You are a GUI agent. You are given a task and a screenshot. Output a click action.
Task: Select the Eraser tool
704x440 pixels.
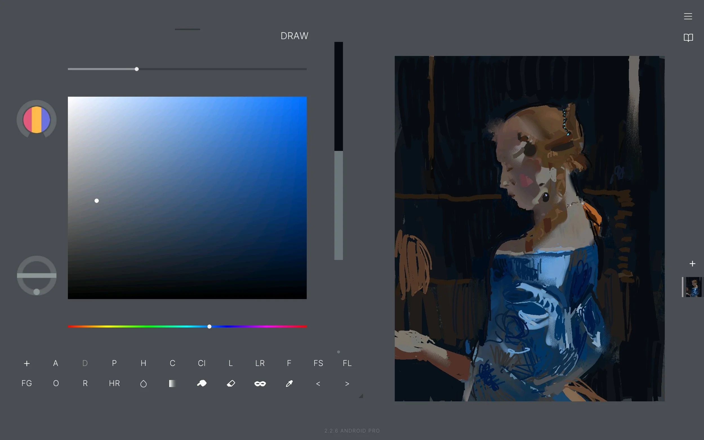click(x=231, y=383)
